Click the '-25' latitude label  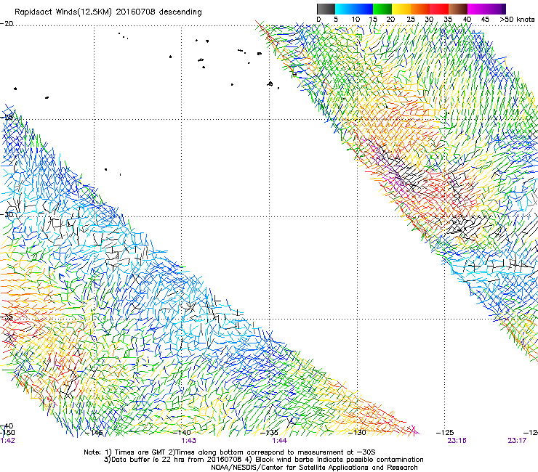tap(7, 117)
